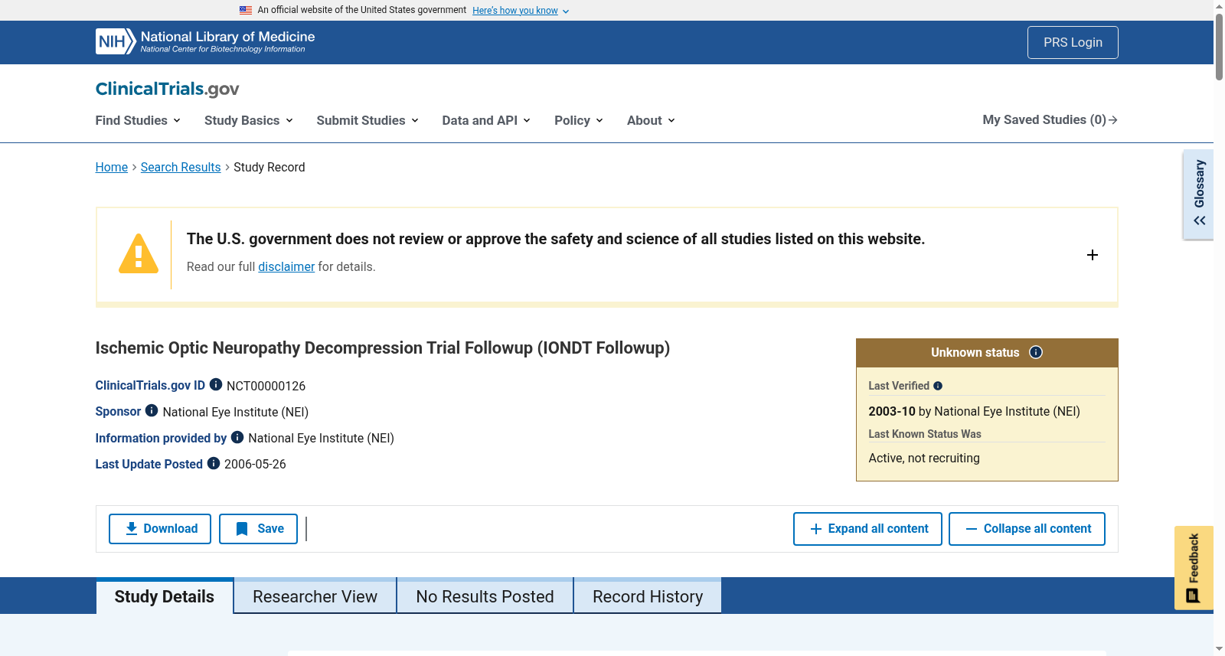The width and height of the screenshot is (1225, 656).
Task: Download the study record
Action: coord(160,529)
